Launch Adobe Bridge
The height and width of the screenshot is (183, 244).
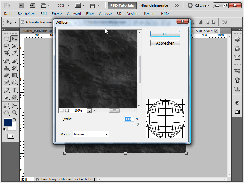[x=21, y=5]
